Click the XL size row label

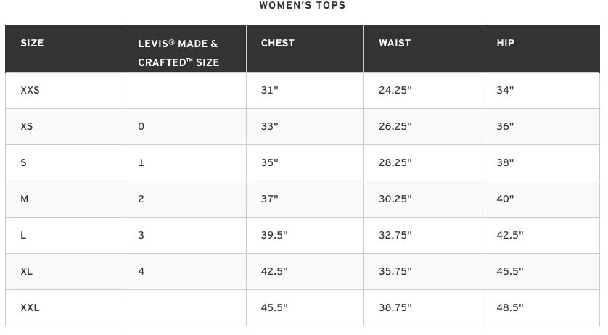point(27,272)
